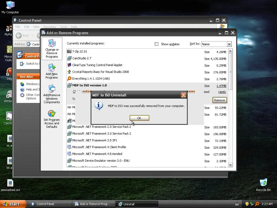Click the 7-Zip 22.01 program icon
277x208 pixels.
point(69,51)
